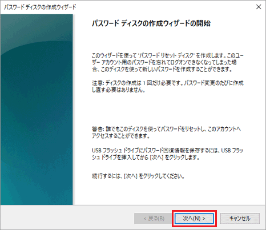Click the 次へ(N) > button
266x230 pixels.
click(x=194, y=219)
